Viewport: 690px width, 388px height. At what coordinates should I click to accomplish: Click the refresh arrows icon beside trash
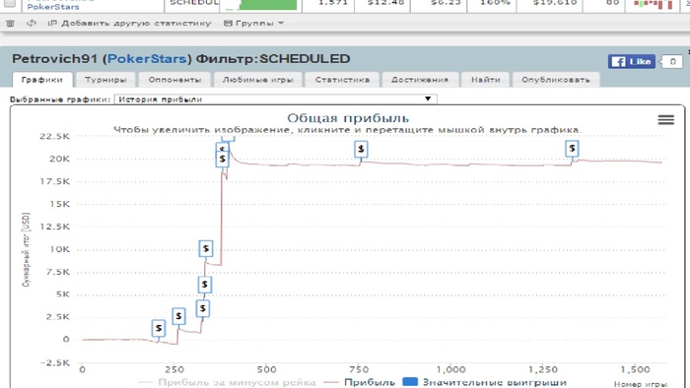(31, 24)
